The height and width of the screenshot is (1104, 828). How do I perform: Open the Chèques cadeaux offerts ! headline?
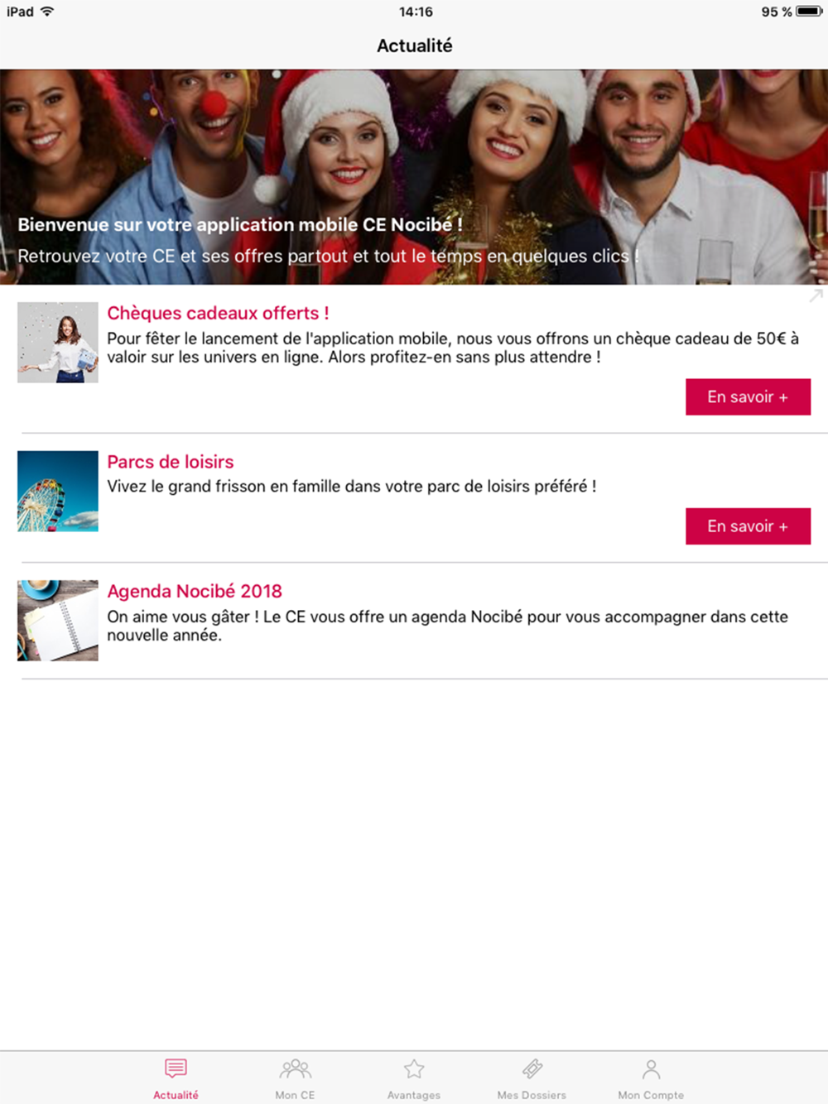click(218, 313)
